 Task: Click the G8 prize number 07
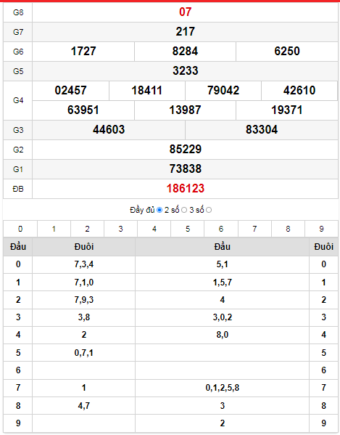coord(186,12)
